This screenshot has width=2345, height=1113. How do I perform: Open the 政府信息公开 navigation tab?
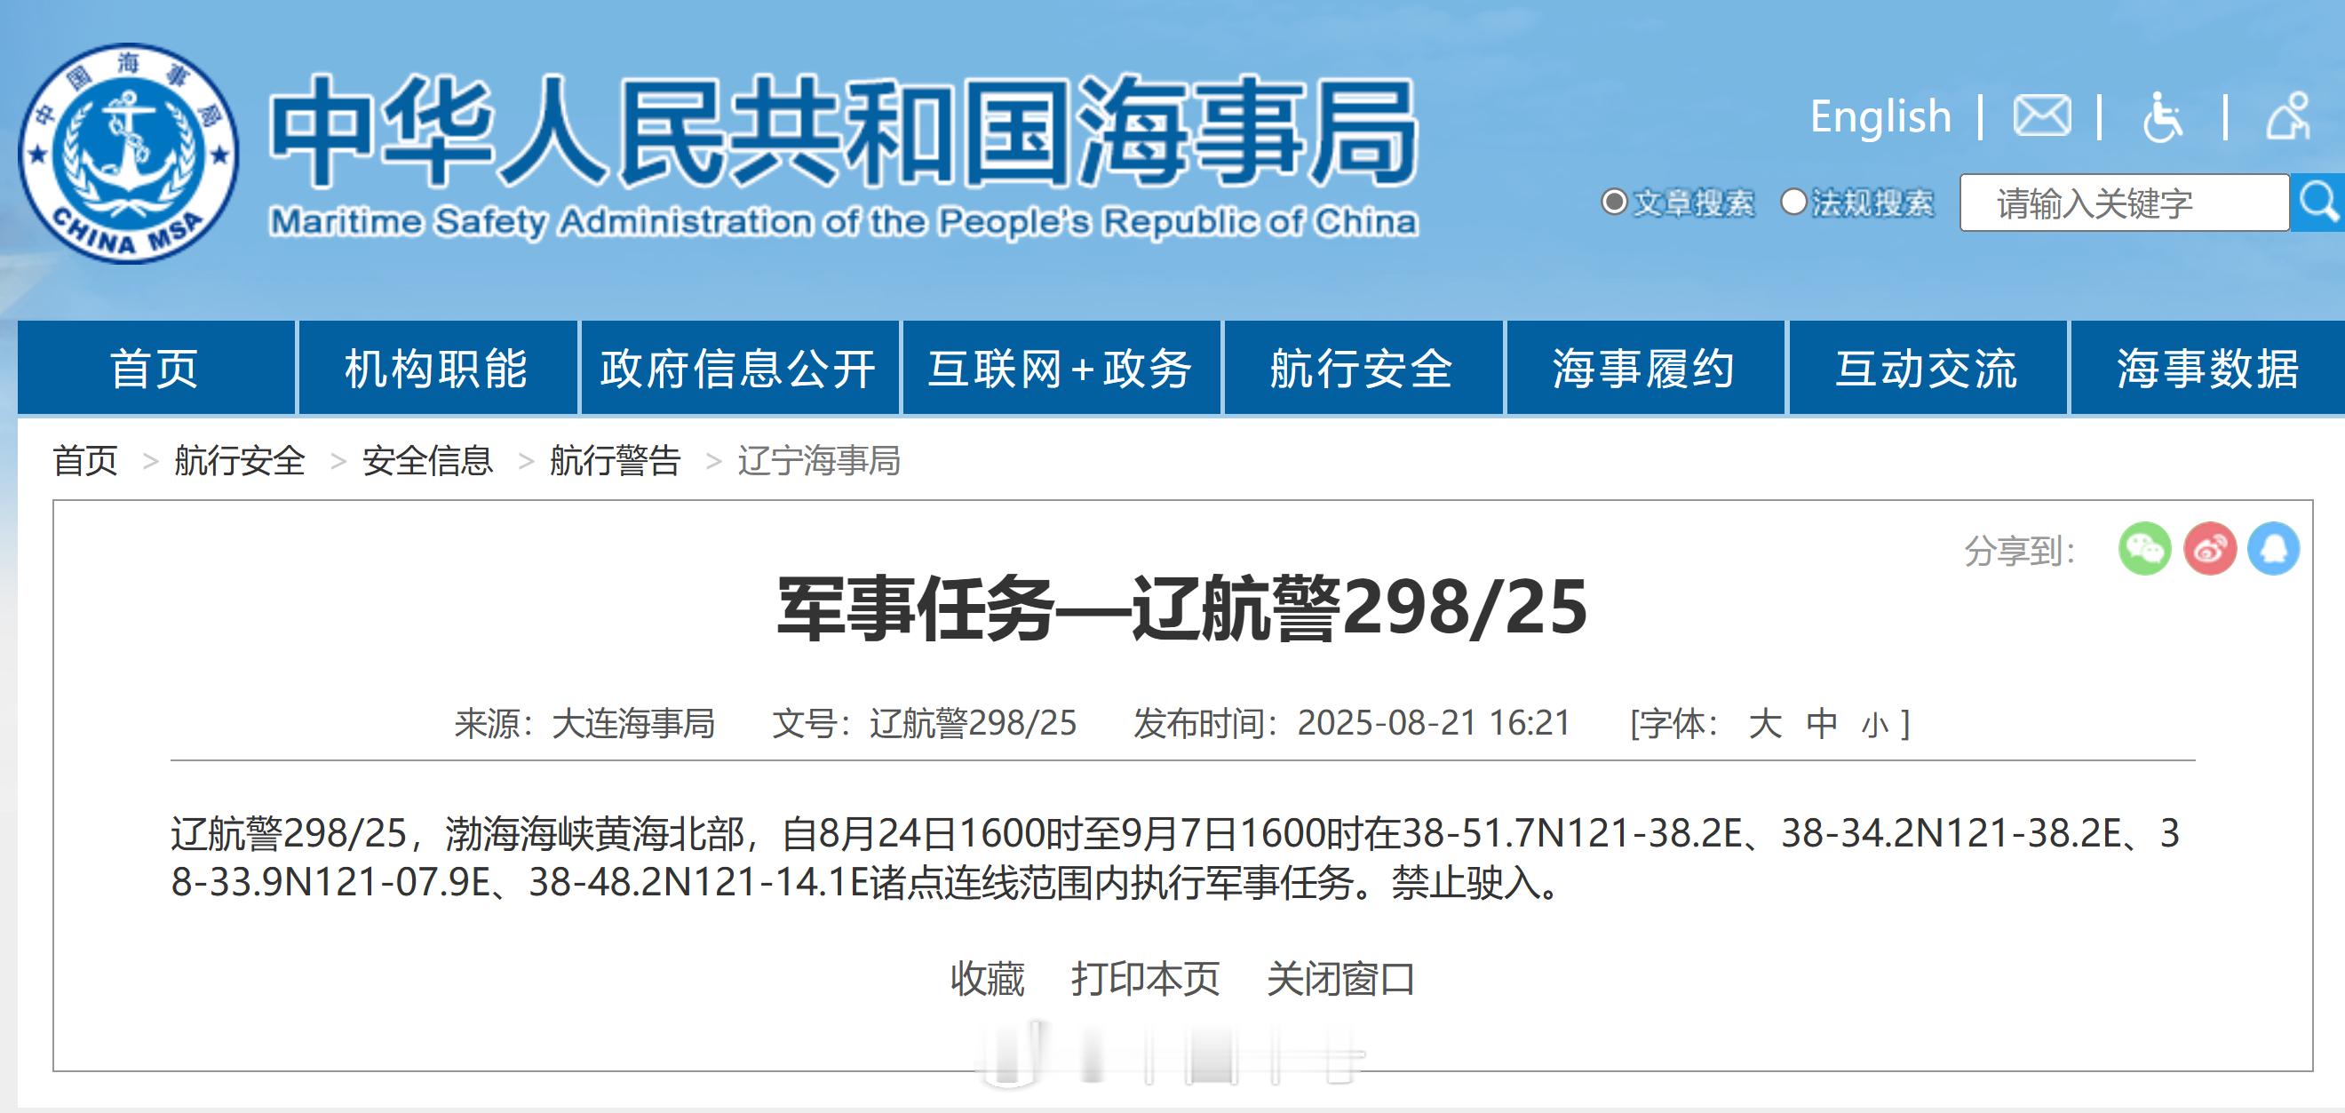(x=740, y=368)
